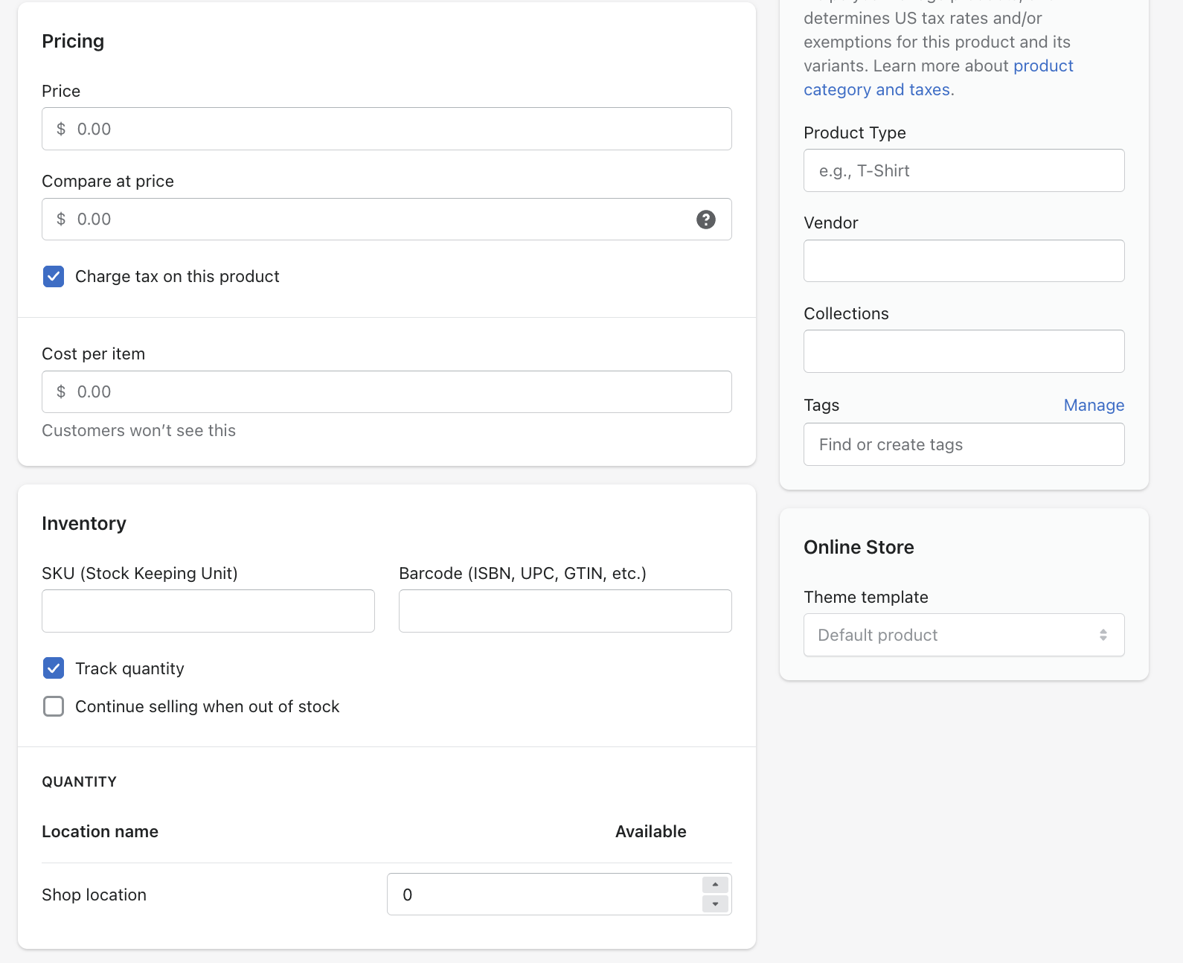The width and height of the screenshot is (1183, 963).
Task: Open the Manage tags link
Action: [1093, 406]
